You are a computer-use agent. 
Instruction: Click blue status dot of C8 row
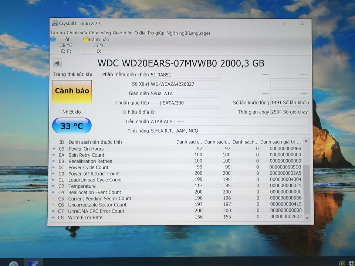coord(53,218)
